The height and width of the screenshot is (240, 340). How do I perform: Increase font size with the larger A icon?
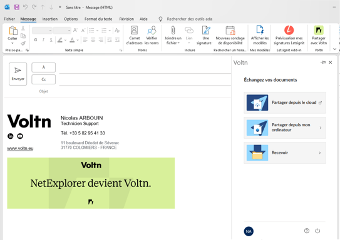point(76,30)
